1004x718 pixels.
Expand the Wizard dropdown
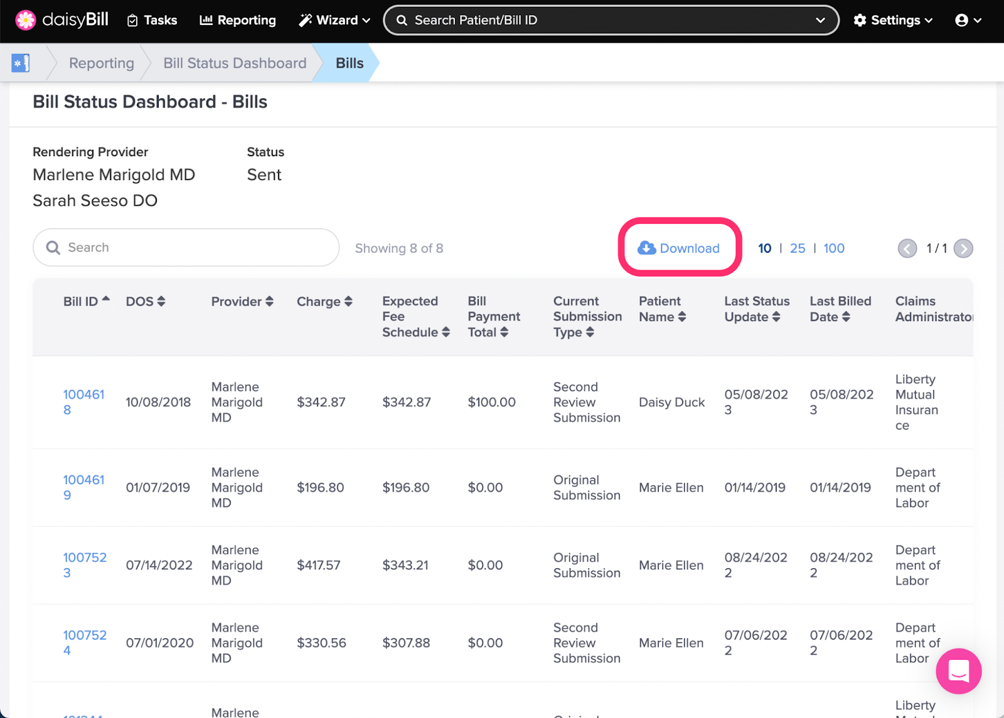point(334,20)
